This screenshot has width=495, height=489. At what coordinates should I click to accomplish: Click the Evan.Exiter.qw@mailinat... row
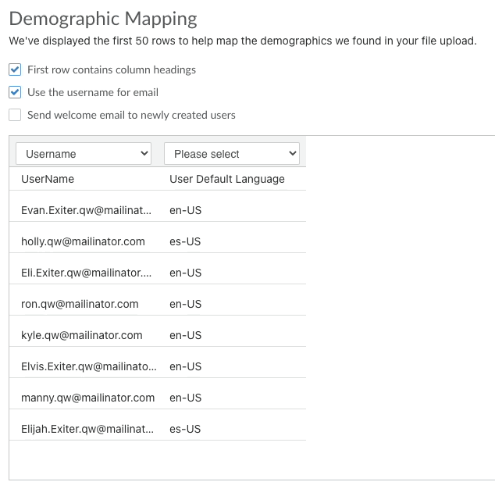point(158,210)
